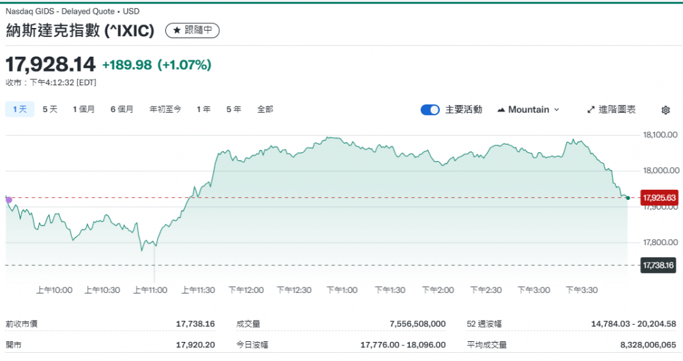The width and height of the screenshot is (683, 361).
Task: Select the 全部 time range
Action: pyautogui.click(x=265, y=109)
